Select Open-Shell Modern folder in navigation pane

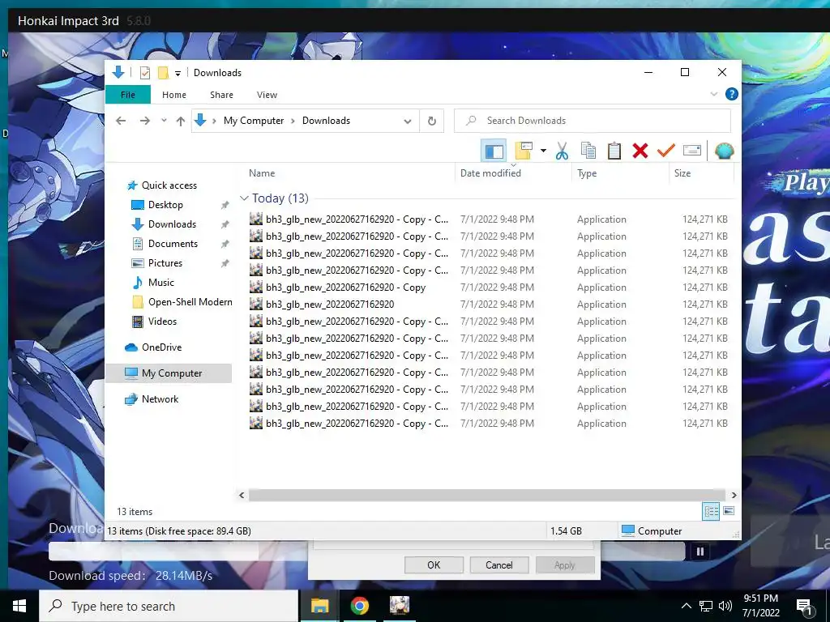click(x=190, y=302)
